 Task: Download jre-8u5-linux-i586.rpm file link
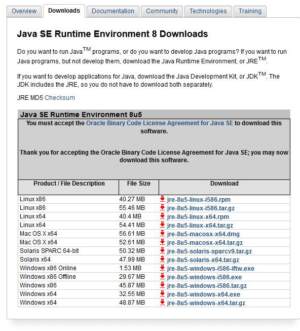199,200
